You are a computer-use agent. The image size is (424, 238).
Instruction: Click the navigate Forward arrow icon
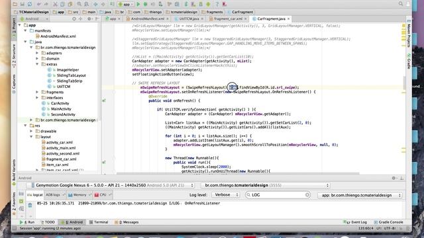pos(103,4)
